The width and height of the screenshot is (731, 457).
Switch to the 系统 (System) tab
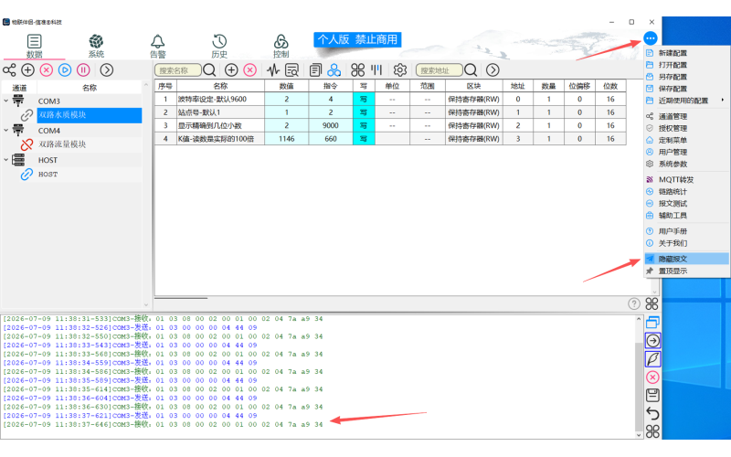[96, 47]
